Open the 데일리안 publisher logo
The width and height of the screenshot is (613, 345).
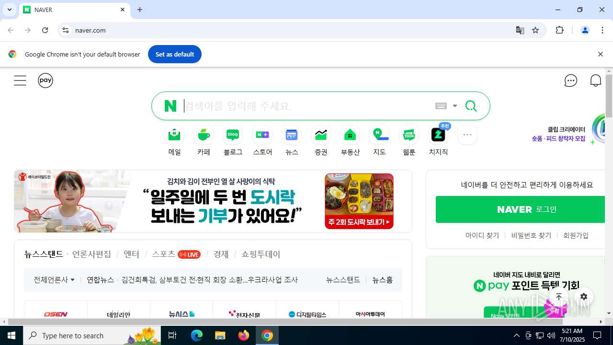click(x=119, y=314)
